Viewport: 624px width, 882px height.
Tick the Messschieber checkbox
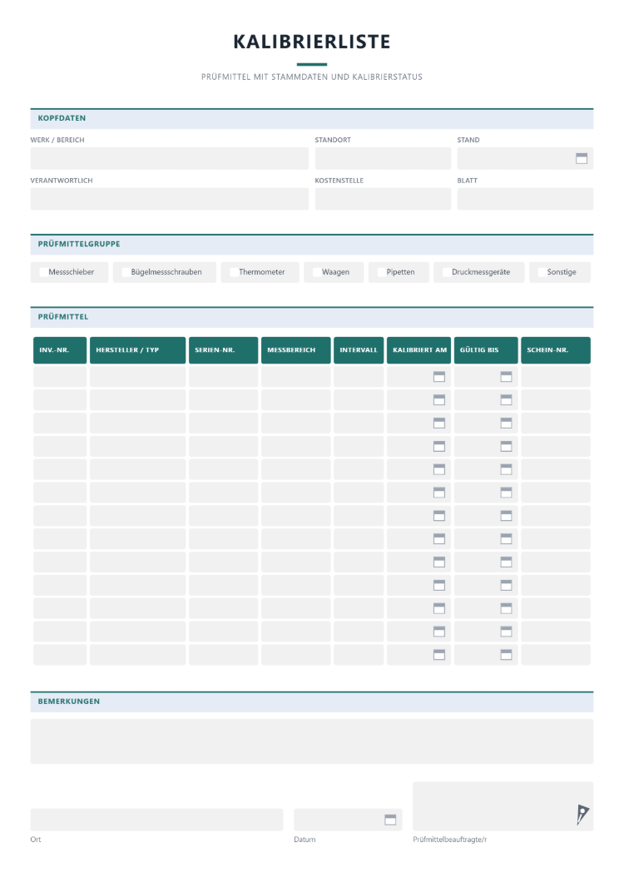click(43, 272)
